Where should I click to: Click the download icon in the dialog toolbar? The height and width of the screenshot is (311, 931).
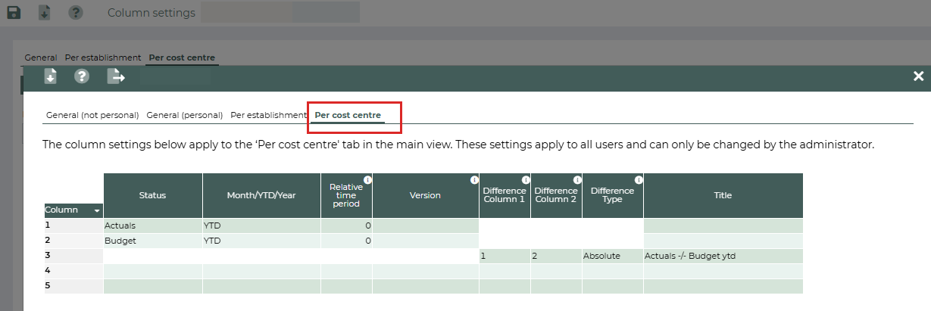(x=50, y=76)
